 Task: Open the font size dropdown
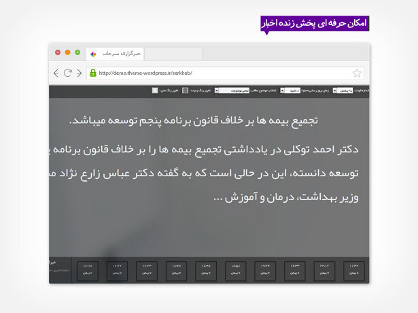[x=343, y=90]
